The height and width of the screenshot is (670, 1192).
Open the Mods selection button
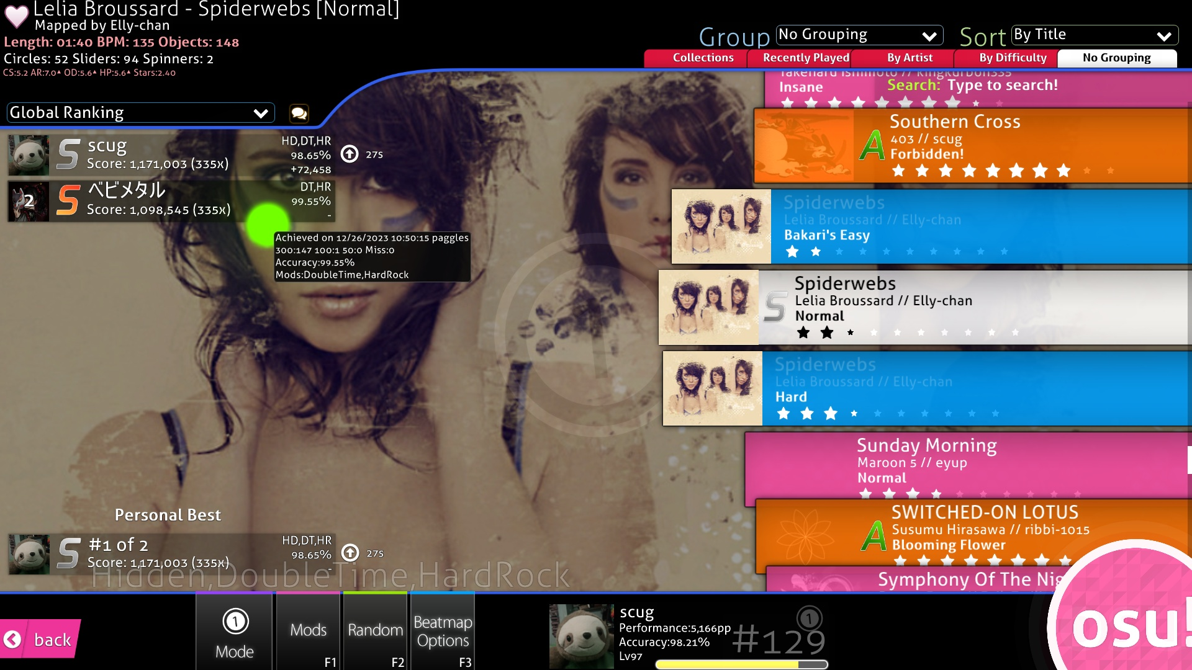309,631
